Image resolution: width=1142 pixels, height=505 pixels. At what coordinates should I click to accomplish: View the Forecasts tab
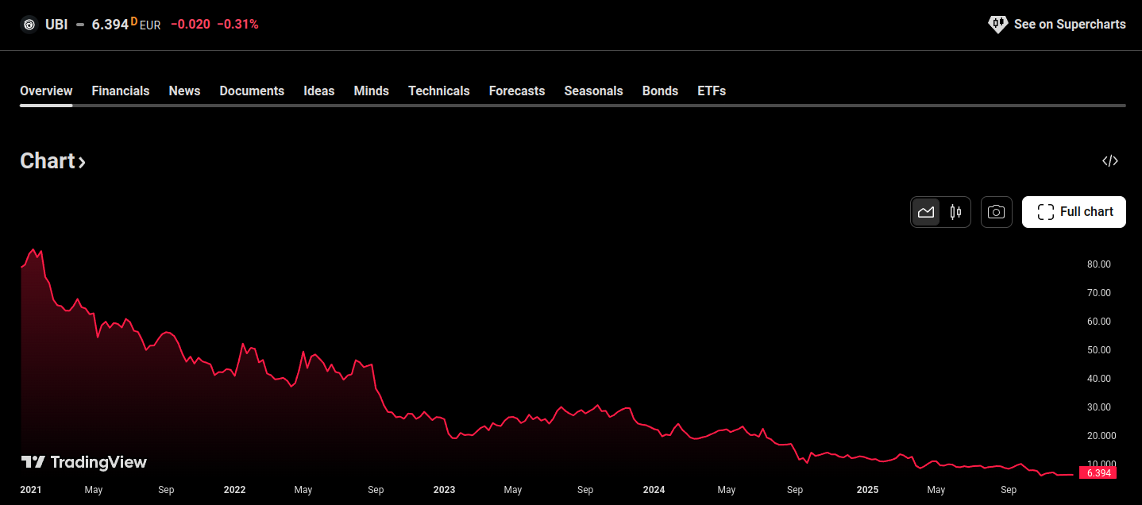pyautogui.click(x=517, y=91)
